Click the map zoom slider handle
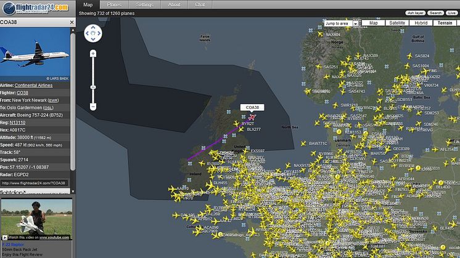The image size is (460, 258). coord(93,87)
